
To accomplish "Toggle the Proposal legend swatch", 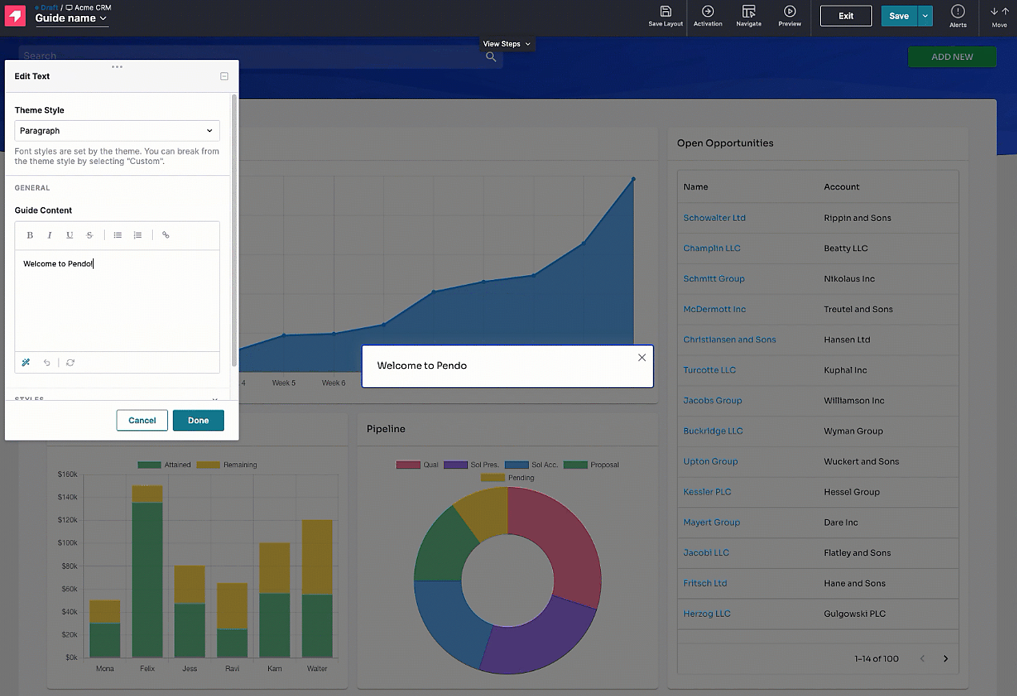I will coord(575,465).
